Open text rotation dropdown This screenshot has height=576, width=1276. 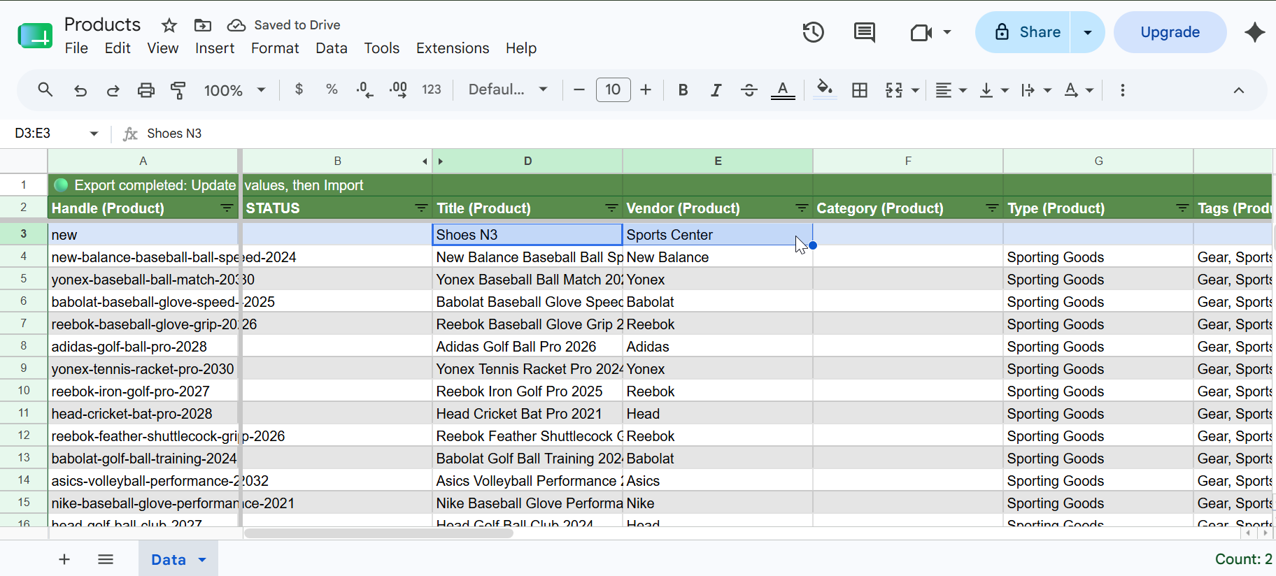tap(1078, 90)
